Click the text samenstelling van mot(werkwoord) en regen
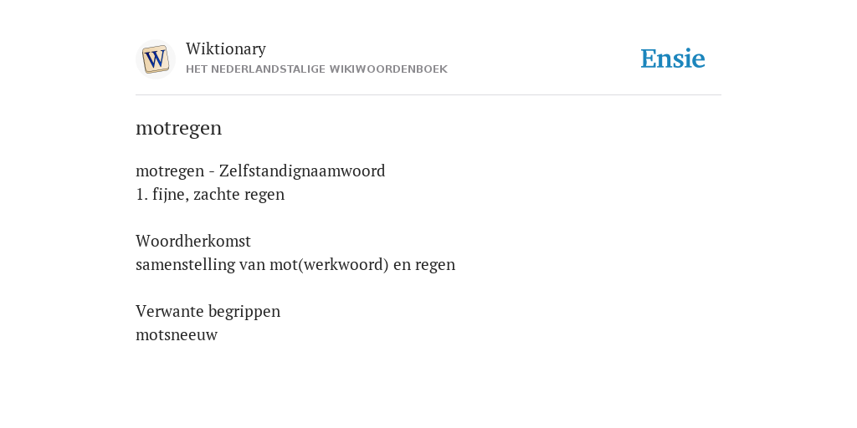 (295, 265)
